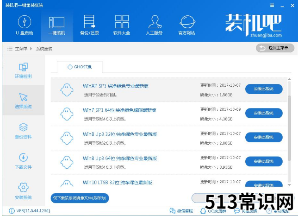Click scrollbar up arrow in system list
This screenshot has width=298, height=216.
coord(289,79)
